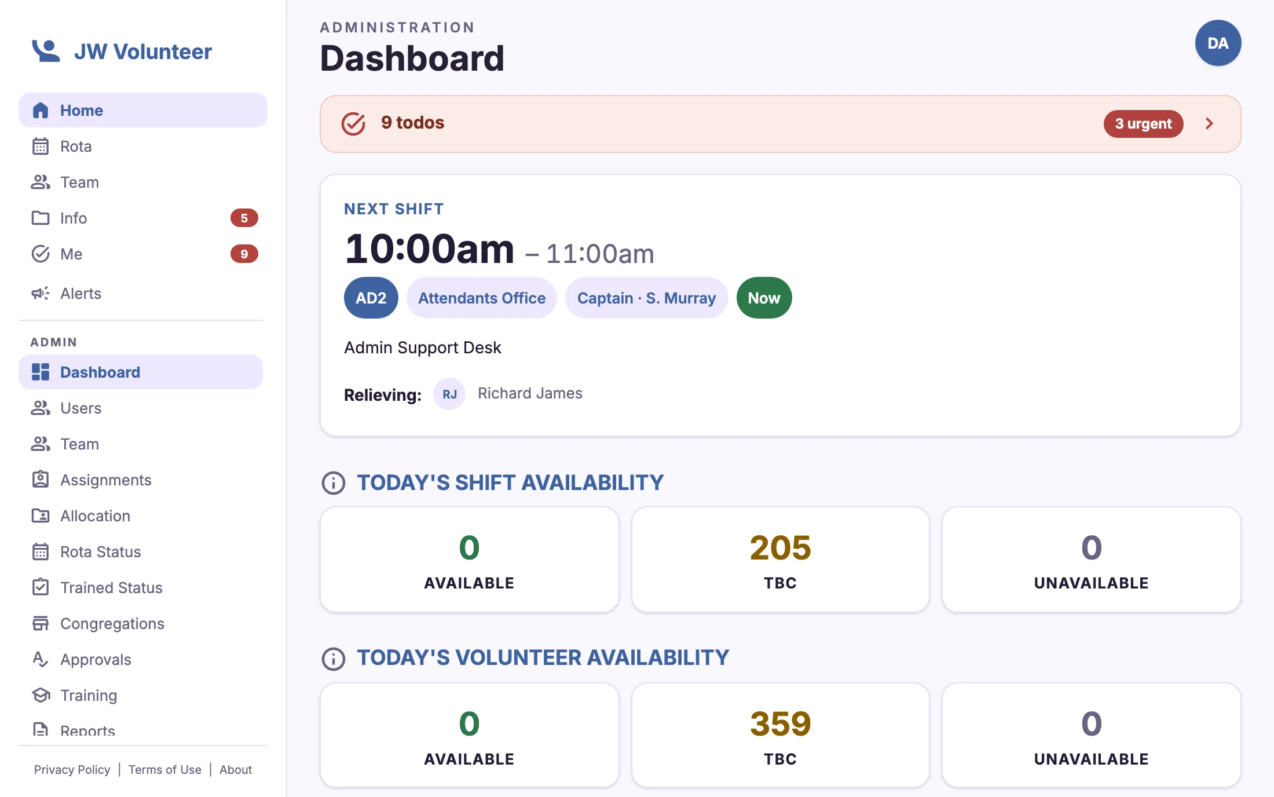The image size is (1274, 797).
Task: Open the shift availability 0 Available card
Action: [470, 560]
